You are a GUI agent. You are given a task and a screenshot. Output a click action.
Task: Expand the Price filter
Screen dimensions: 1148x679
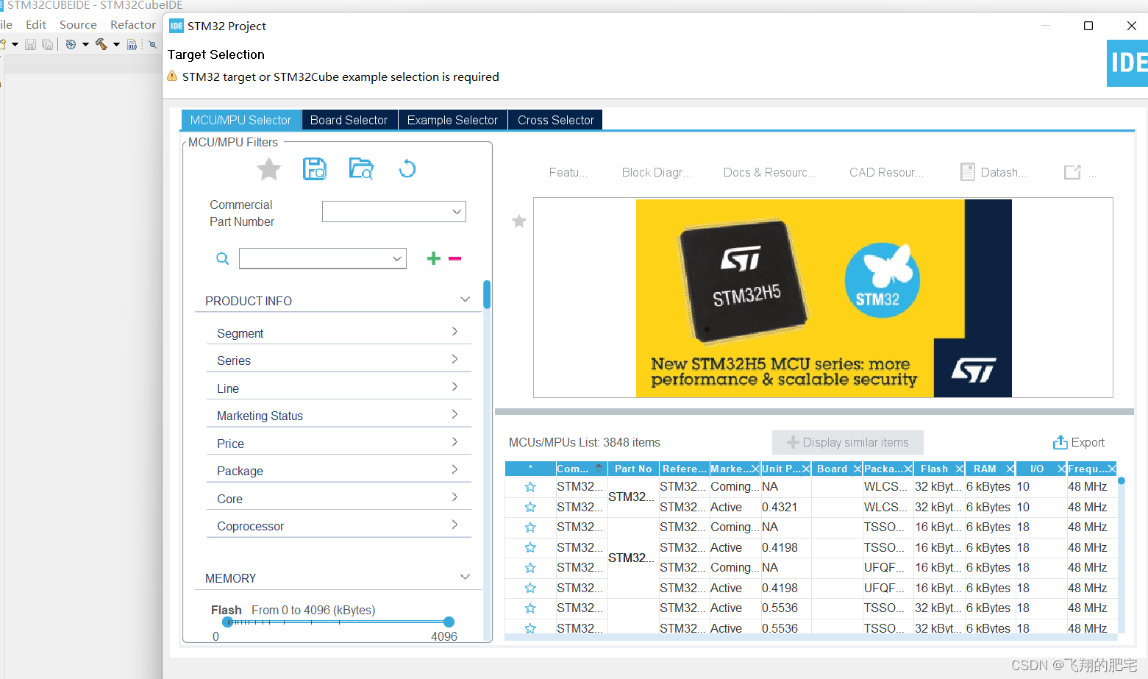click(x=454, y=442)
